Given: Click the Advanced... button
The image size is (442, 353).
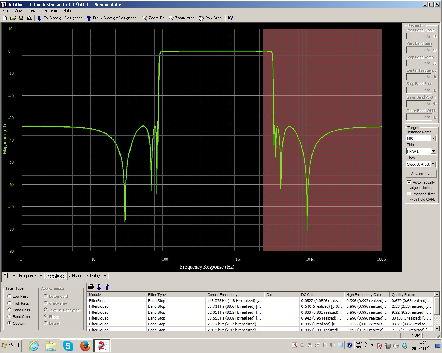Looking at the screenshot, I should click(x=421, y=174).
